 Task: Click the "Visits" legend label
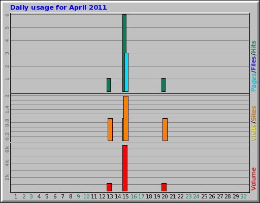point(253,132)
